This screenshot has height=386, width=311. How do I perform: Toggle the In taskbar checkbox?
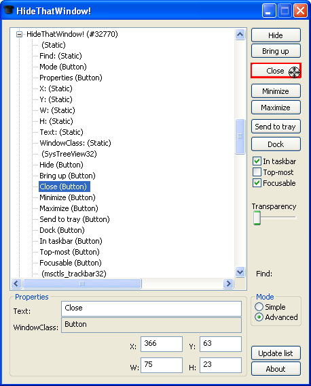coord(257,161)
